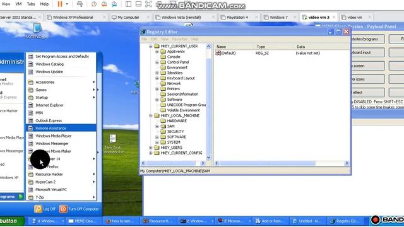
Task: Open dropdown arrow next to pause button
Action: tap(67, 4)
